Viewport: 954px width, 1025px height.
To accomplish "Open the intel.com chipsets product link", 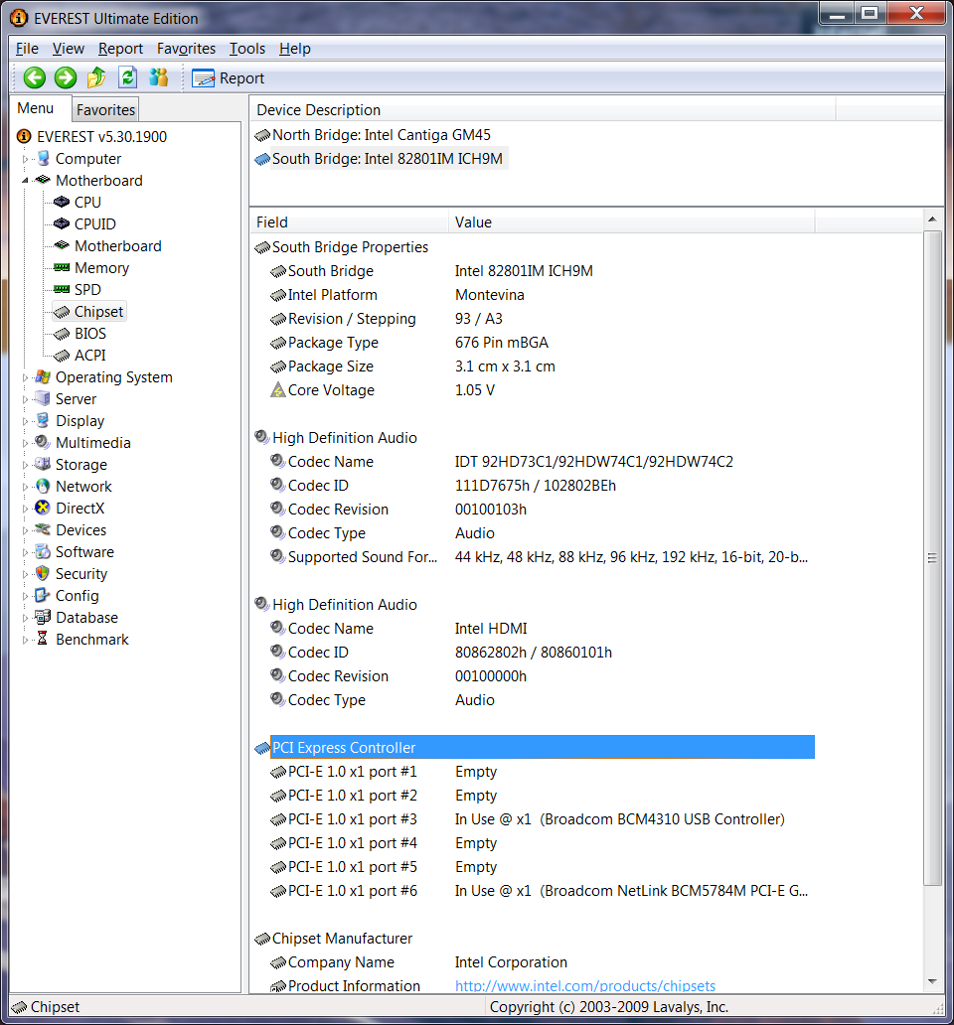I will (x=585, y=985).
